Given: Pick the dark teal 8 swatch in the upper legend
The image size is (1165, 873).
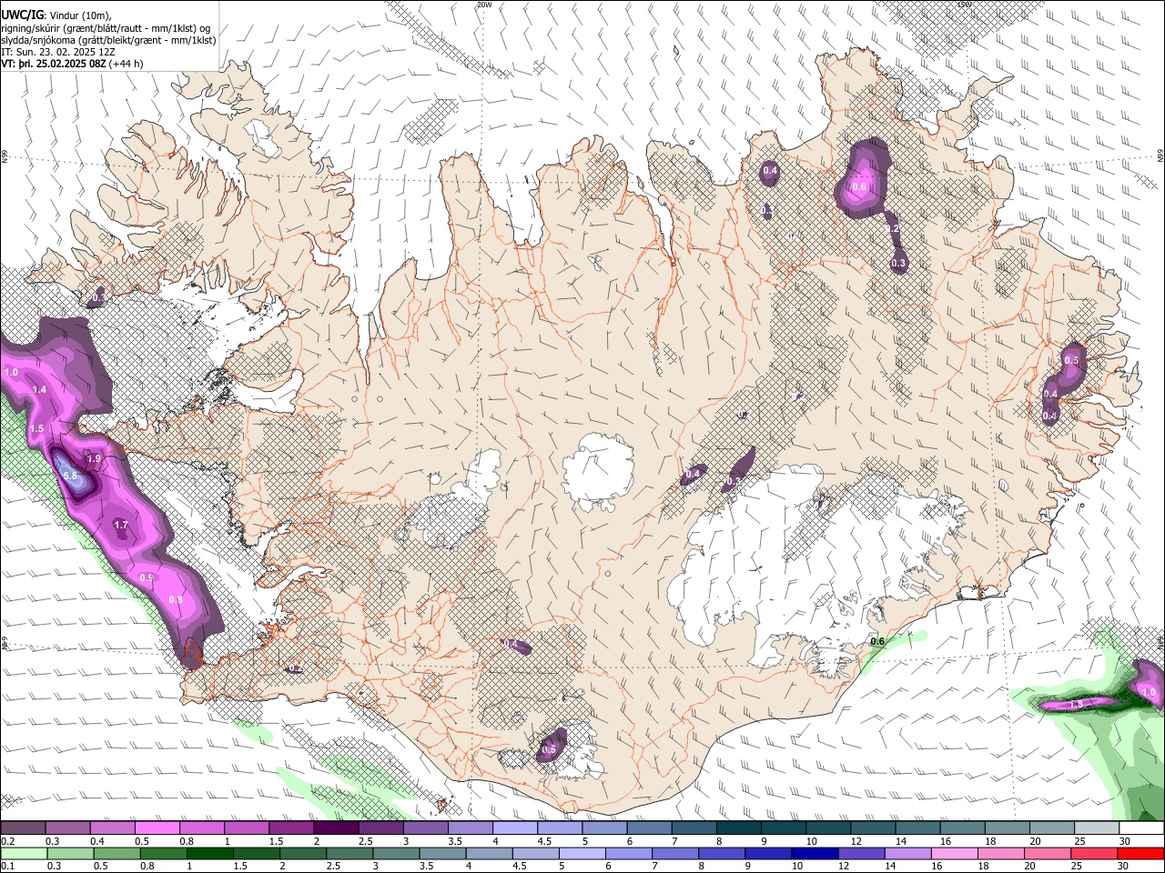Looking at the screenshot, I should point(739,828).
